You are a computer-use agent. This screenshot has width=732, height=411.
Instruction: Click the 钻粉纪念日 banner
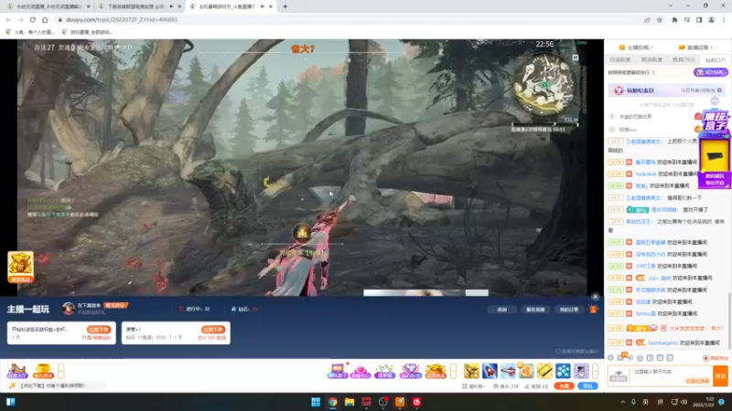pyautogui.click(x=667, y=90)
